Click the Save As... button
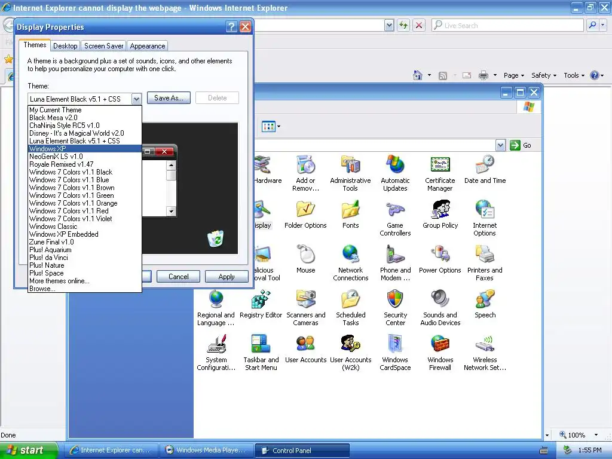The image size is (612, 459). coord(169,98)
